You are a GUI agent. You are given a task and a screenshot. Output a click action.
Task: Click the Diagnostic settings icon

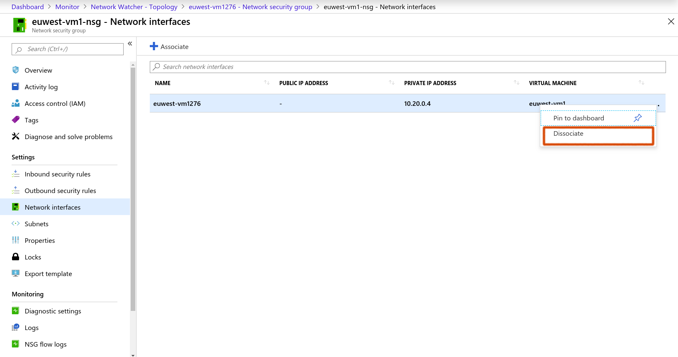pyautogui.click(x=15, y=311)
